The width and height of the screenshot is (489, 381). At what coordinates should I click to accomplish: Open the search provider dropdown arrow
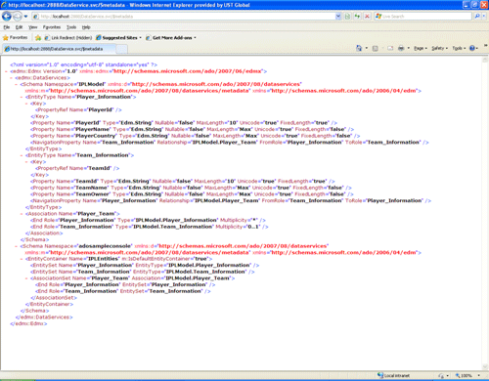coord(484,17)
